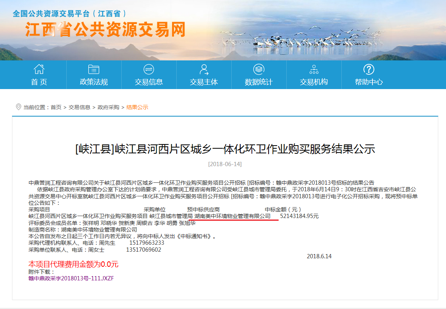
Task: Click the home icon above 首页
Action: pos(39,70)
